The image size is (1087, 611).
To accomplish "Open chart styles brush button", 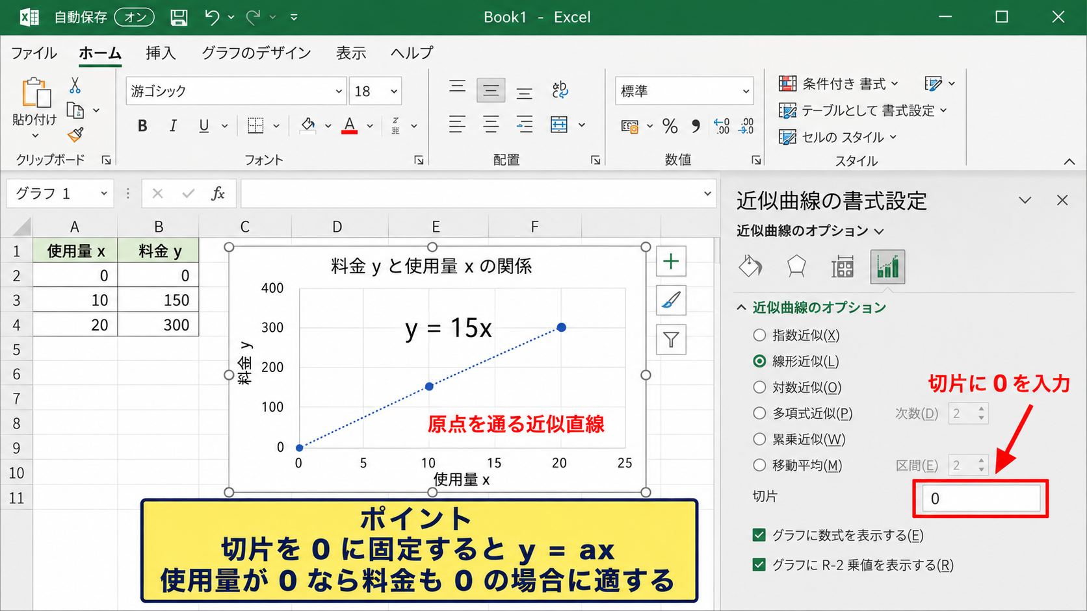I will [x=671, y=300].
